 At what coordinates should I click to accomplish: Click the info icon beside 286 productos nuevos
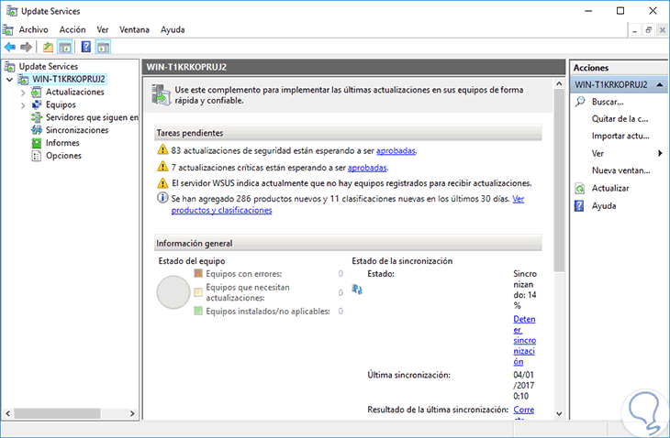pos(162,198)
